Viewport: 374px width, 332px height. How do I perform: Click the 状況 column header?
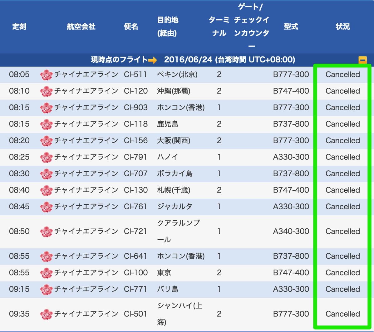[x=342, y=27]
